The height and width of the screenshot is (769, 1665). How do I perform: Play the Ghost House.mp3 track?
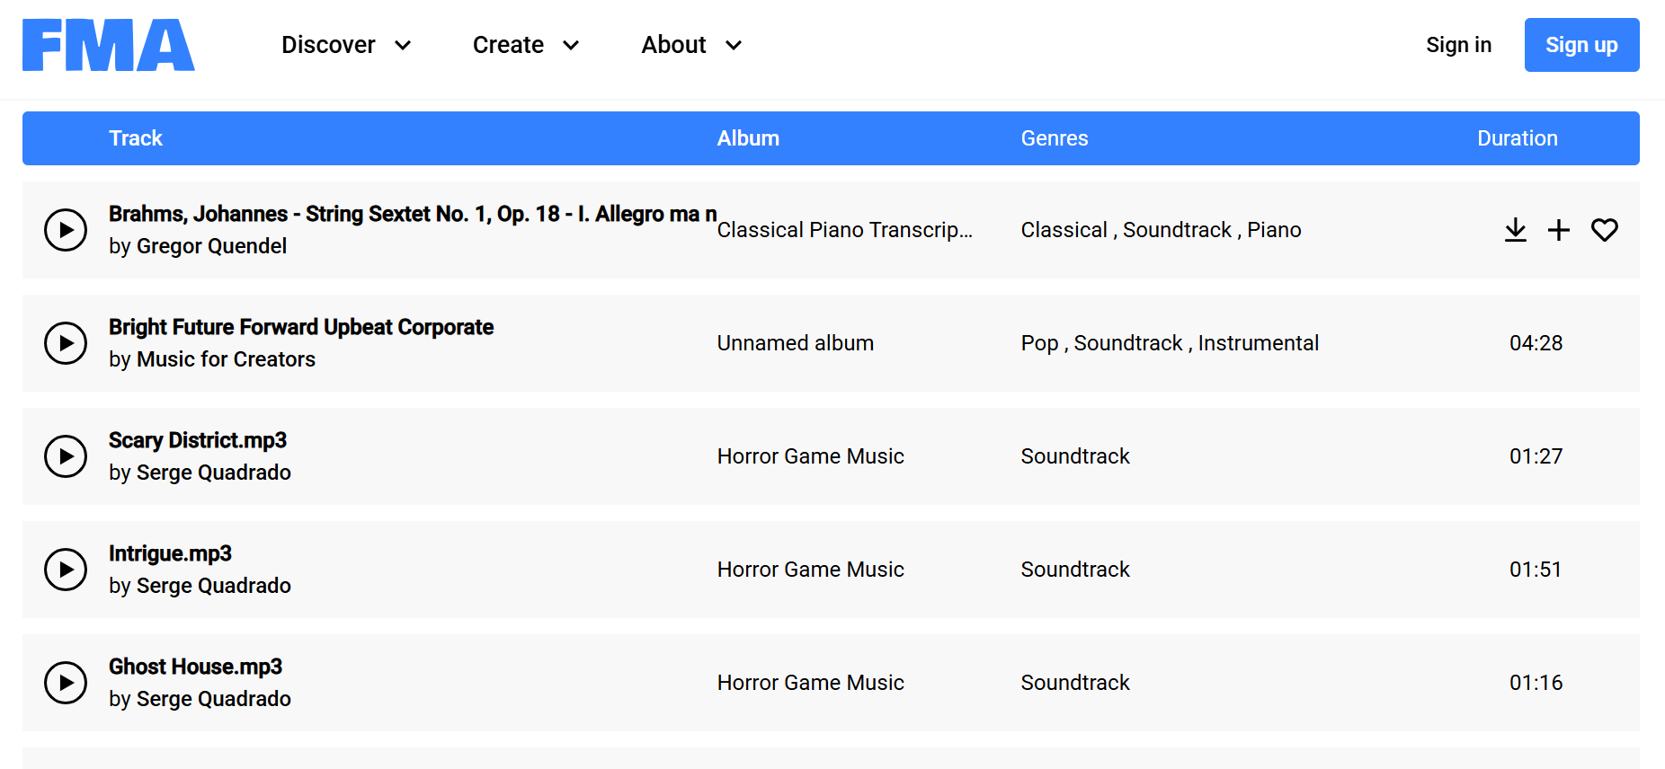point(66,683)
